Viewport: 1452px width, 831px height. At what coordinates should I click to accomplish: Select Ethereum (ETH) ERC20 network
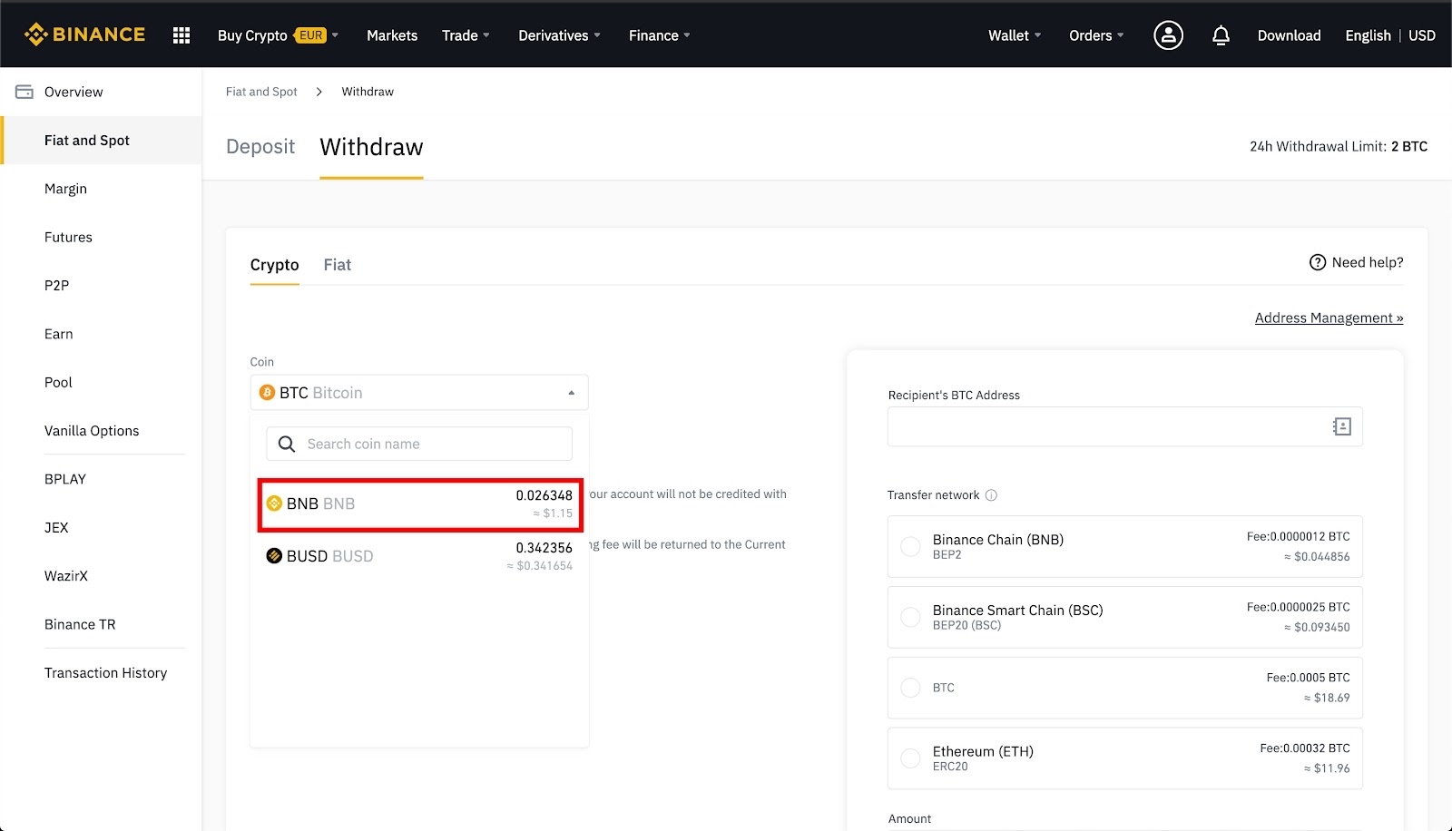[x=910, y=758]
